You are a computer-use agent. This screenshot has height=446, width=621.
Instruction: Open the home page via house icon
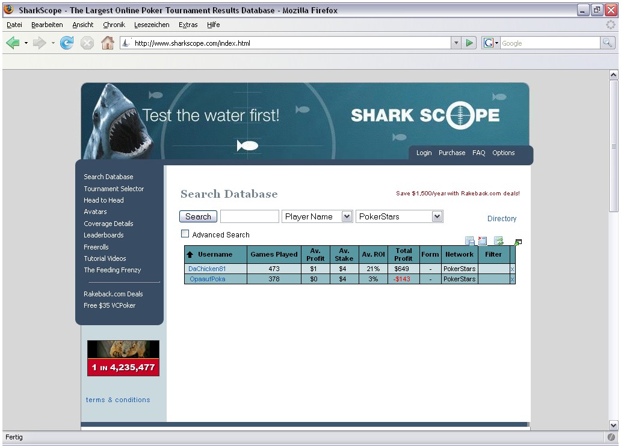[107, 43]
